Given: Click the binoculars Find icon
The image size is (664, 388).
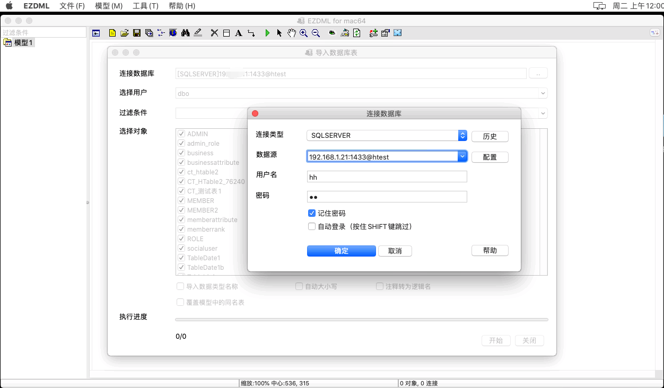Looking at the screenshot, I should (185, 33).
